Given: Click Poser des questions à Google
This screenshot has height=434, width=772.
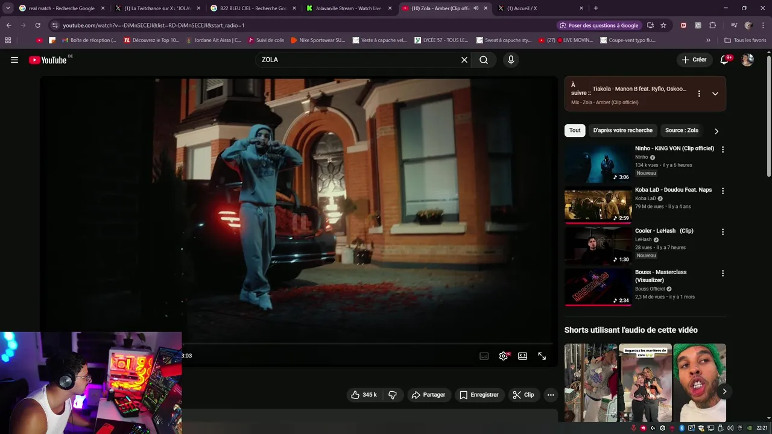Looking at the screenshot, I should click(600, 25).
